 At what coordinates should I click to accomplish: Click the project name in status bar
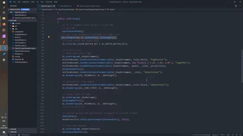pos(25,135)
